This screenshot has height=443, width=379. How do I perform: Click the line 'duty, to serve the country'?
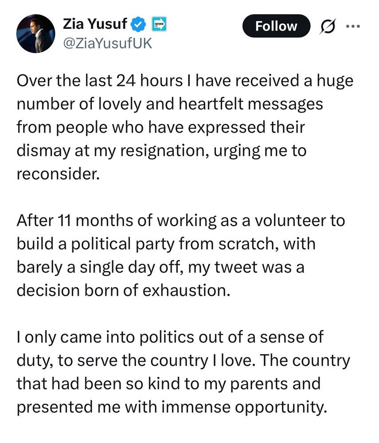point(184,361)
